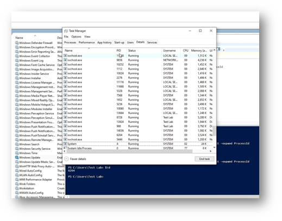Click the Windows Security Service icon
Viewport: 282px width, 221px height.
coord(17,149)
